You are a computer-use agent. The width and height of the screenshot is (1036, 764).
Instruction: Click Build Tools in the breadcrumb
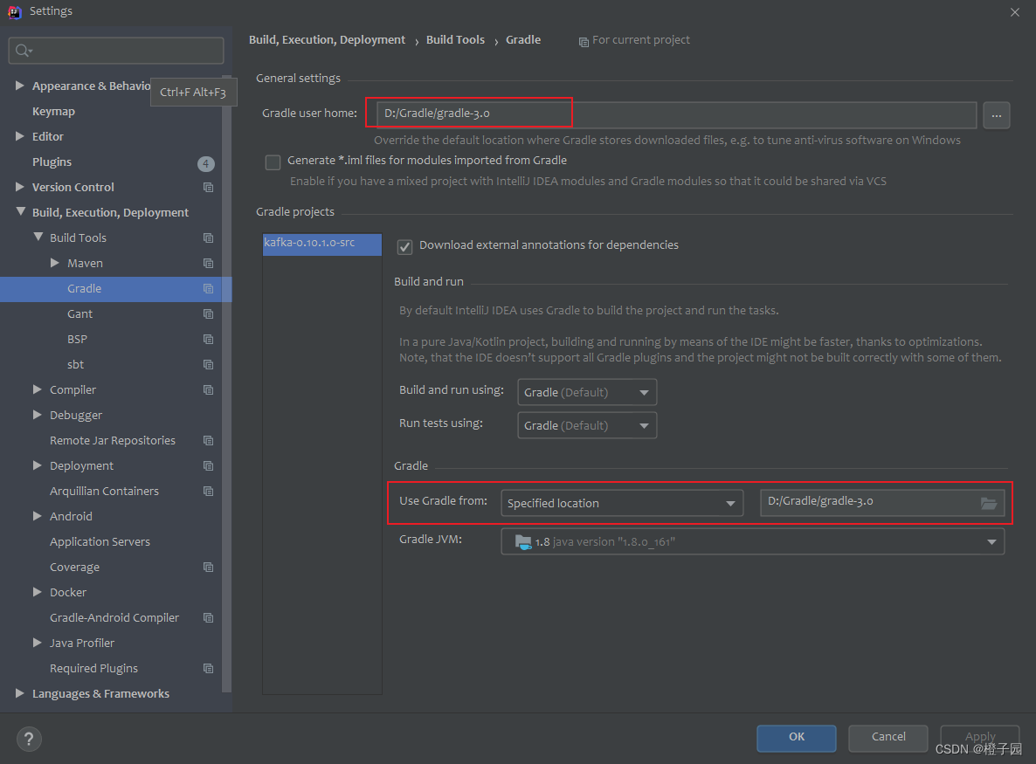(455, 39)
